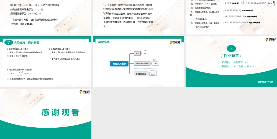Click the slogan 让努力成为一种习惯
Screen dimensions: 277x139
265,82
